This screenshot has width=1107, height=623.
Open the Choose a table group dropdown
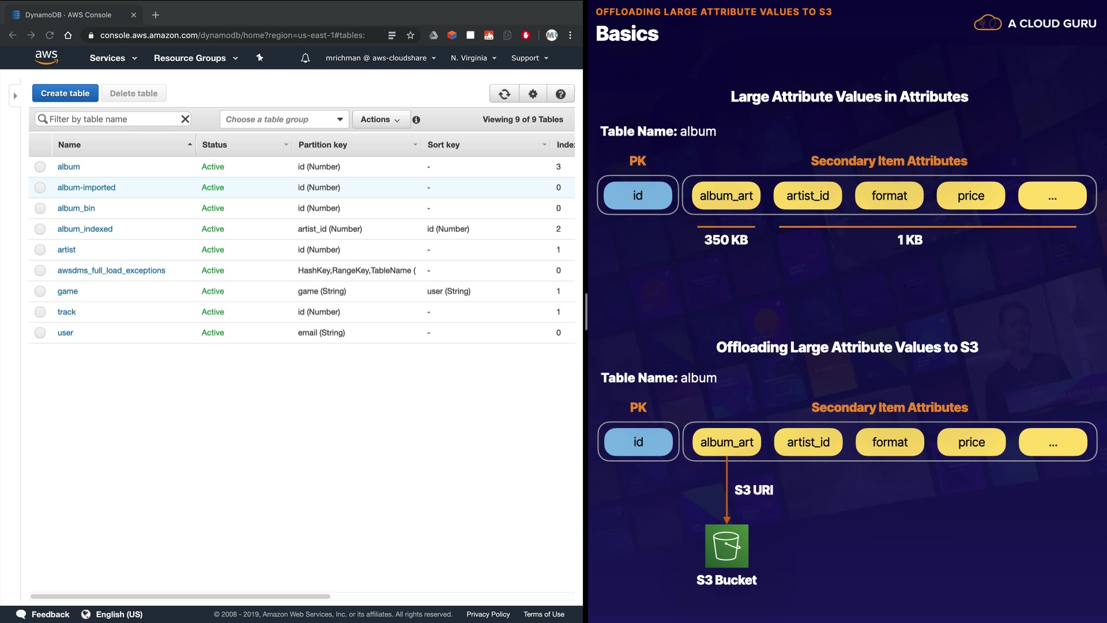click(284, 119)
